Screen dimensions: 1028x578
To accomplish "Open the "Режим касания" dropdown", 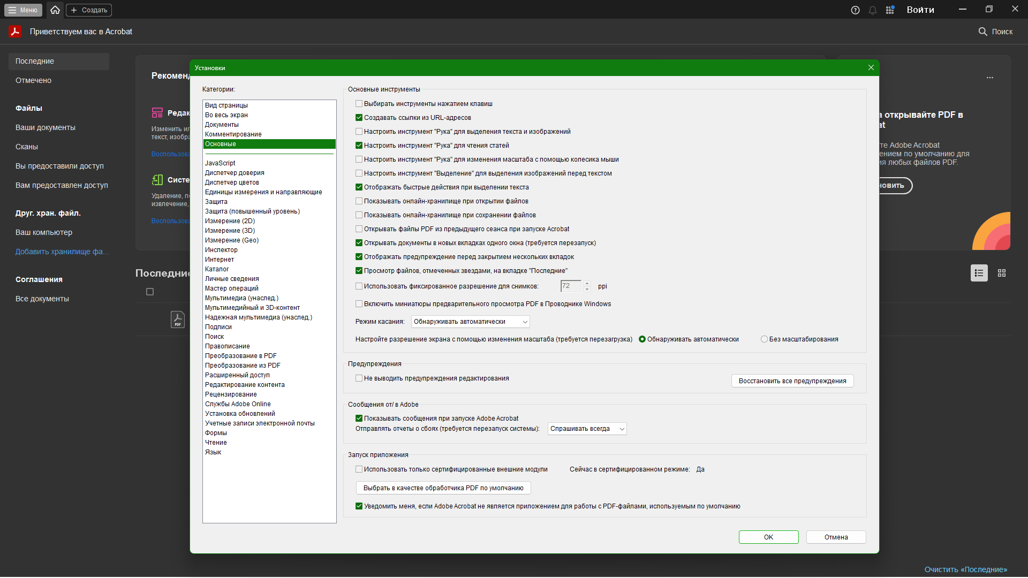I will click(470, 322).
